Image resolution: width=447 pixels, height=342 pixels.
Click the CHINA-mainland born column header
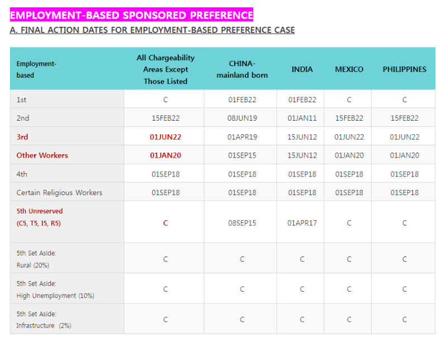242,69
